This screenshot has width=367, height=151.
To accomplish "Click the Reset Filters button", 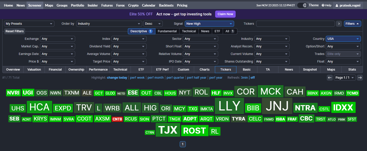I will pyautogui.click(x=15, y=31).
